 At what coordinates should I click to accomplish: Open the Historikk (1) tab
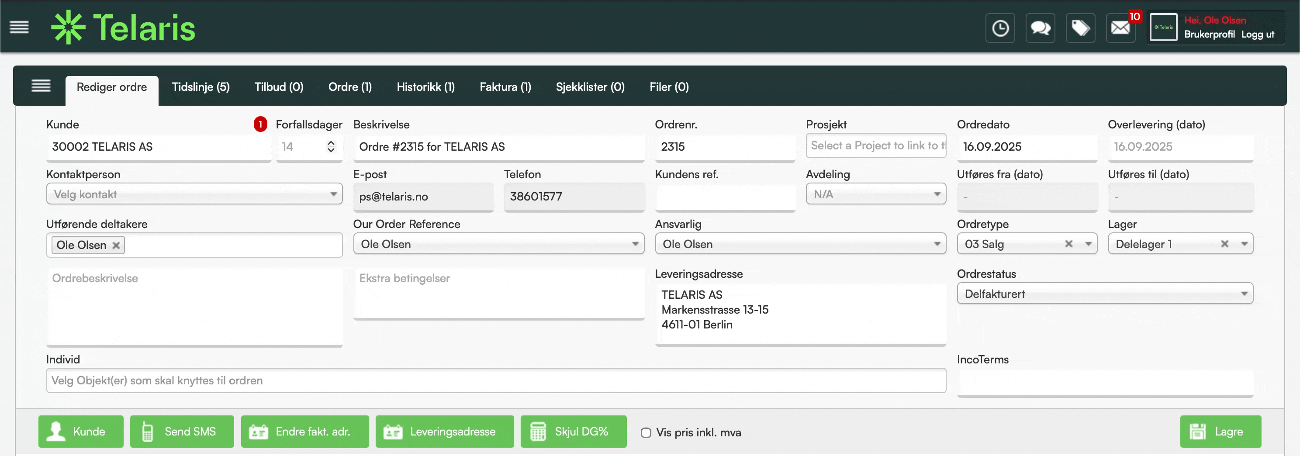point(426,87)
